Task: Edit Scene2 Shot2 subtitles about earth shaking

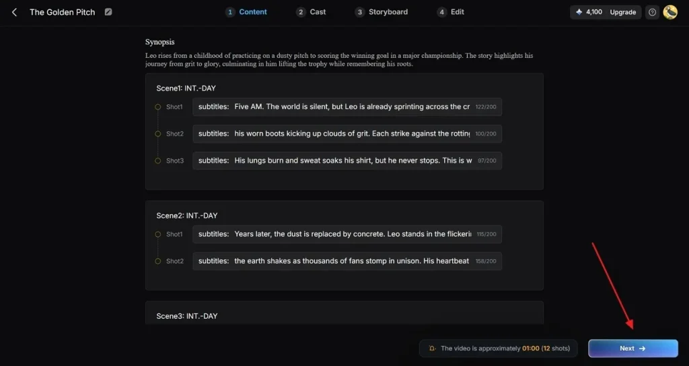Action: tap(347, 261)
